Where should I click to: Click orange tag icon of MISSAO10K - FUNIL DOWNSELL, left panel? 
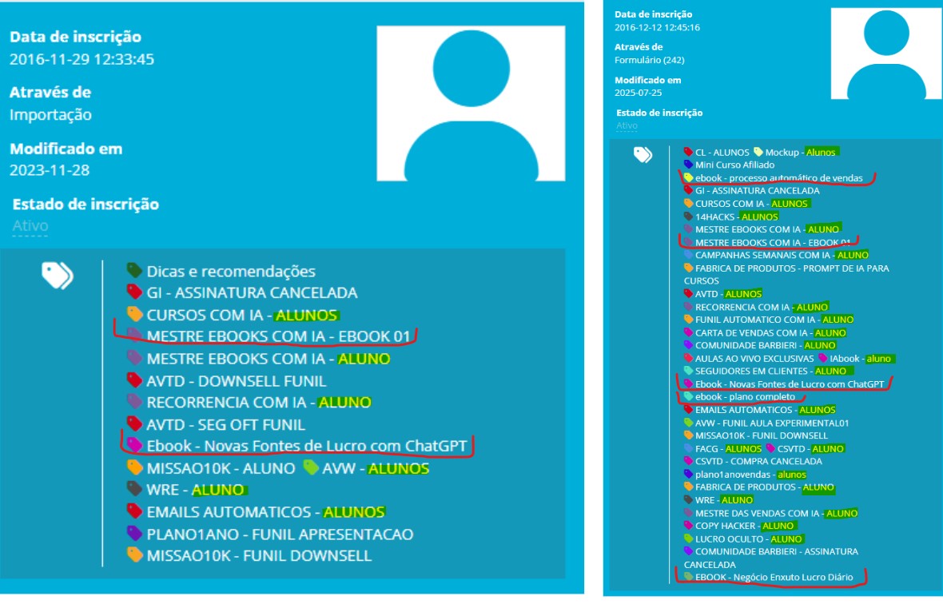134,554
